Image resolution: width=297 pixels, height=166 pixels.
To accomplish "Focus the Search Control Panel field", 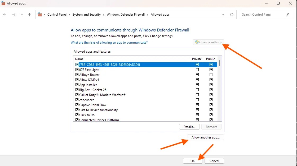I will [x=266, y=15].
